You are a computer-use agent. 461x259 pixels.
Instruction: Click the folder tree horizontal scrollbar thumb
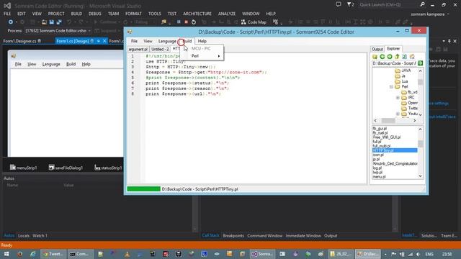click(x=388, y=121)
